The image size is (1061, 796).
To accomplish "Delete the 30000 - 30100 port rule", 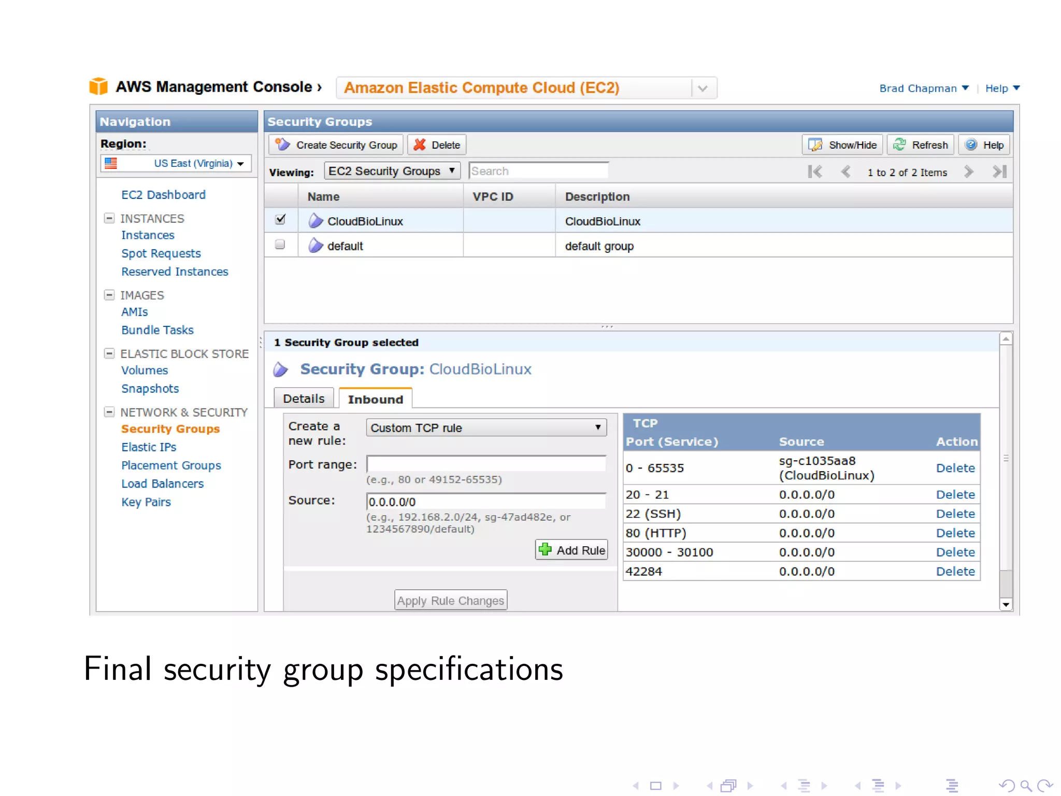I will click(955, 552).
